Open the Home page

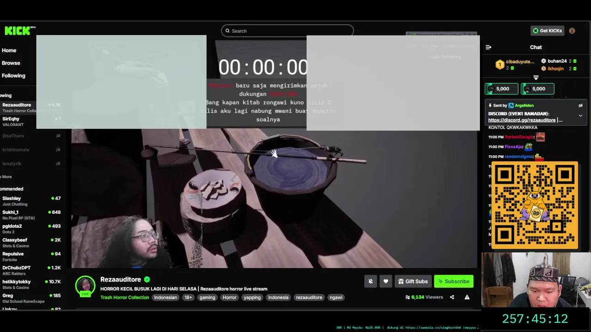click(x=9, y=51)
